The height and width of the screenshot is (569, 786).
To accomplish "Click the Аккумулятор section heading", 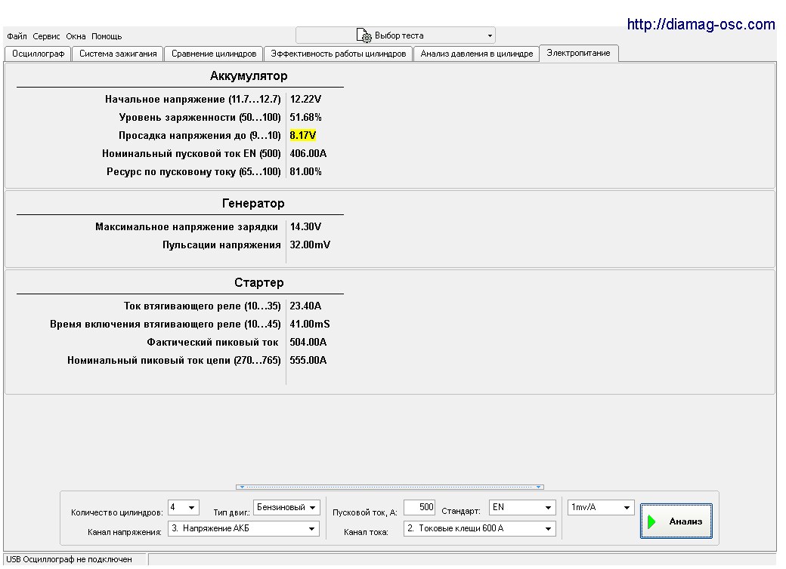I will click(x=249, y=76).
